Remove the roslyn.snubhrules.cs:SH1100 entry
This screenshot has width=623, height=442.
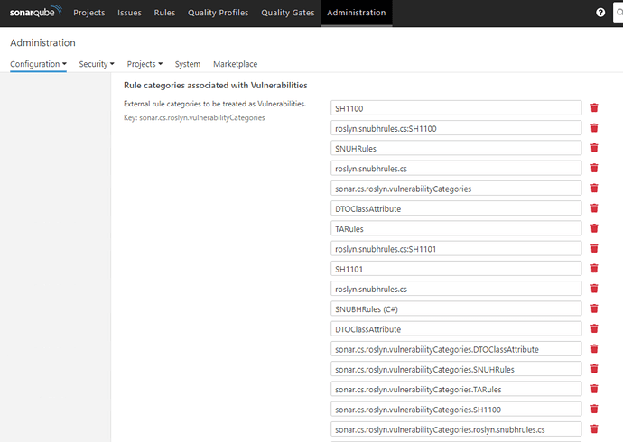594,128
